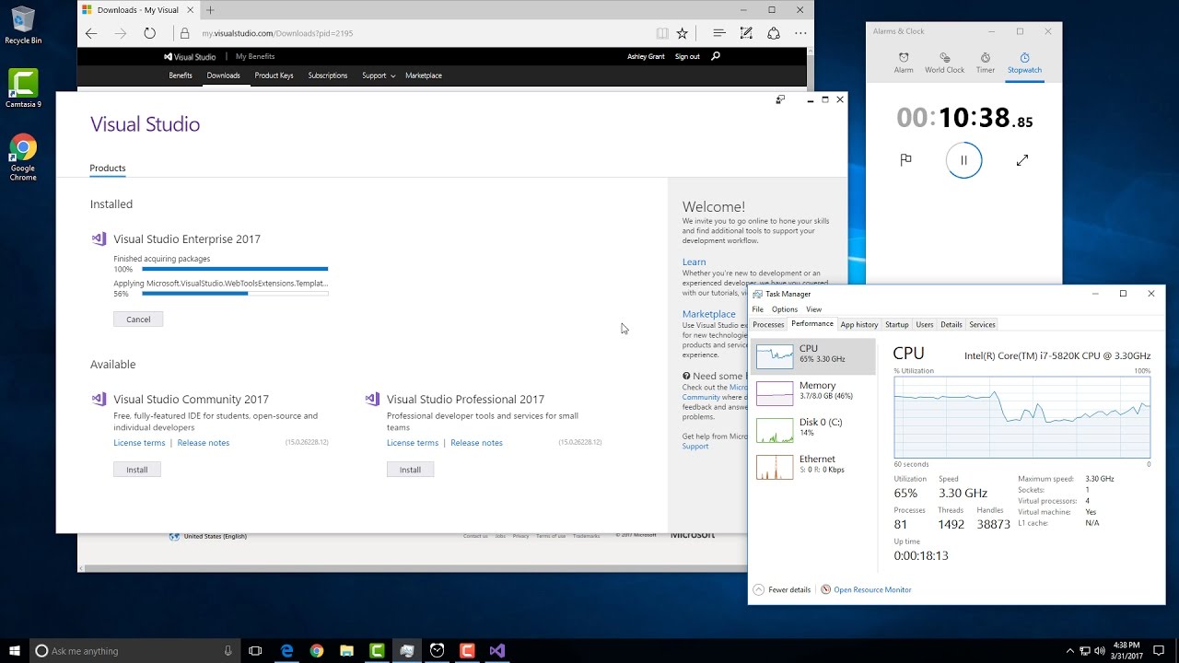Cancel the Visual Studio Enterprise installation
1179x663 pixels.
coord(138,319)
